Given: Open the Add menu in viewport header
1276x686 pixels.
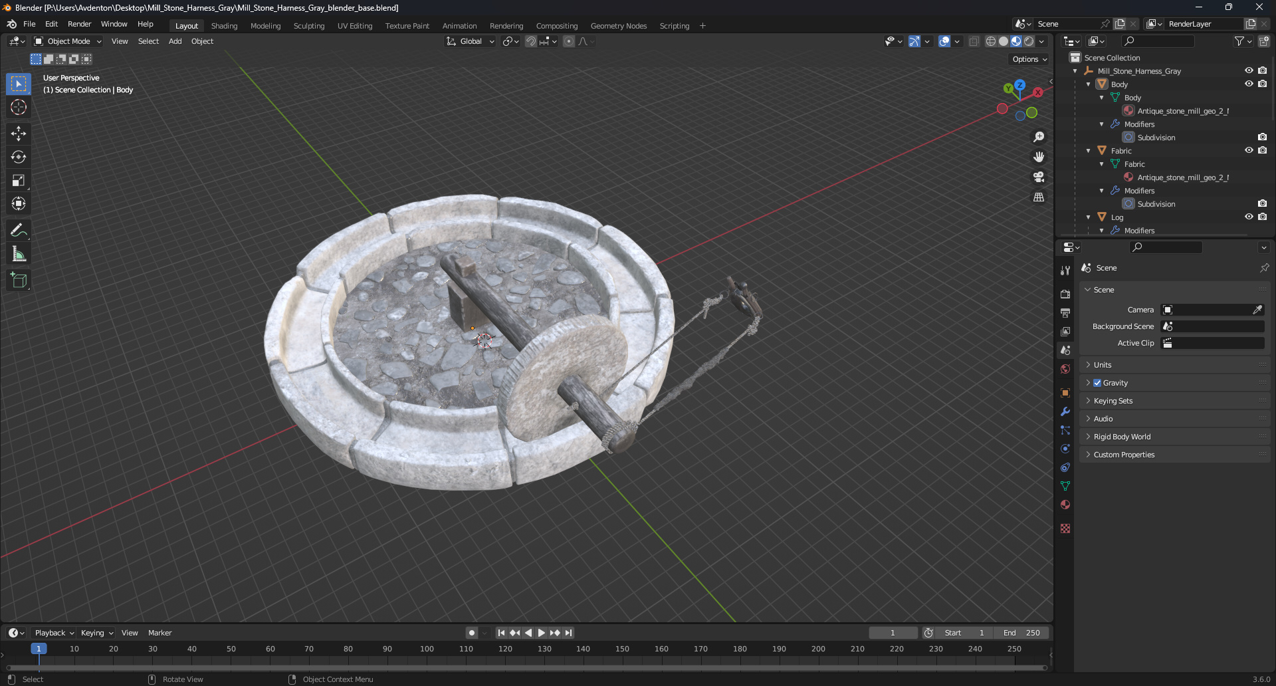Looking at the screenshot, I should tap(175, 41).
